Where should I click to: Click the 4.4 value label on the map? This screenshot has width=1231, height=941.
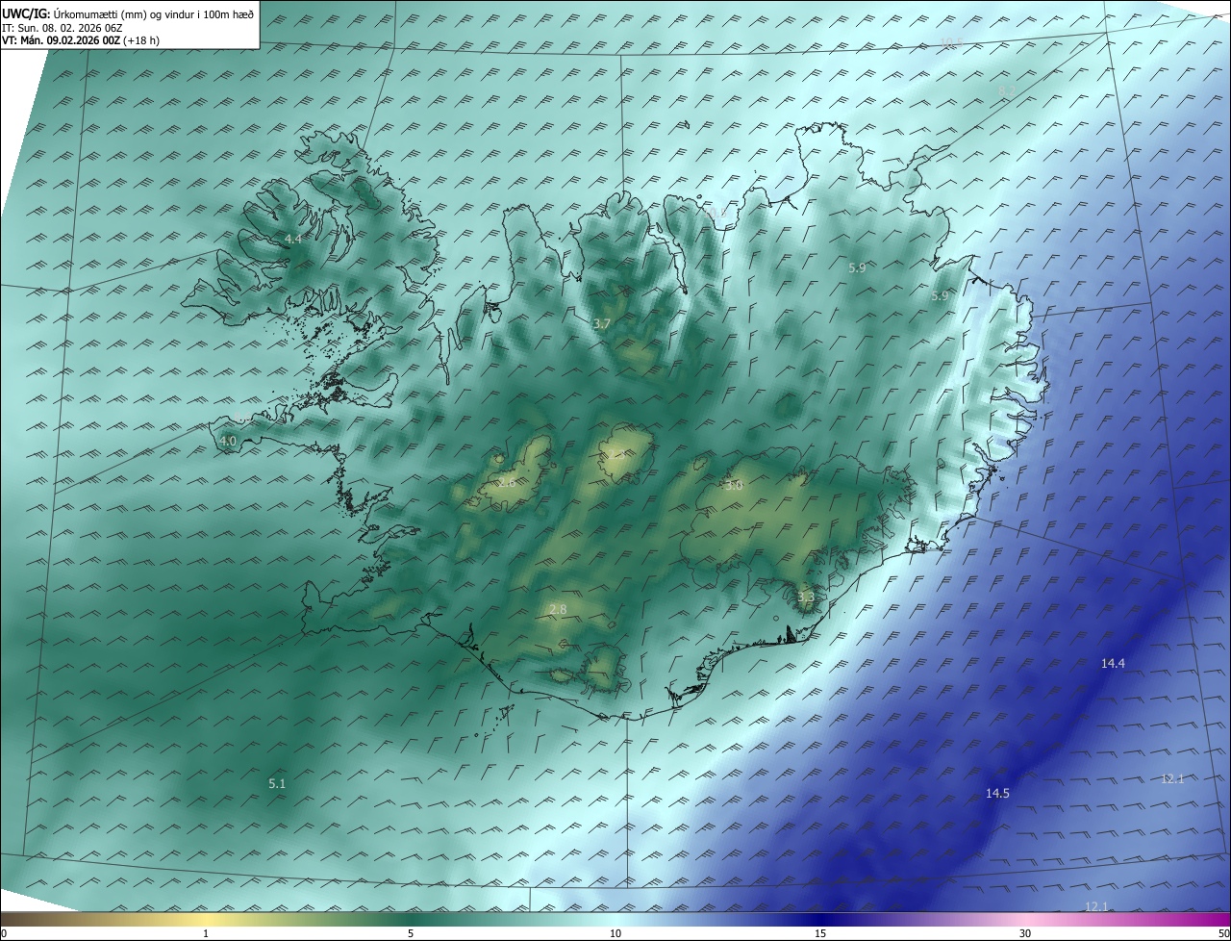click(x=292, y=239)
